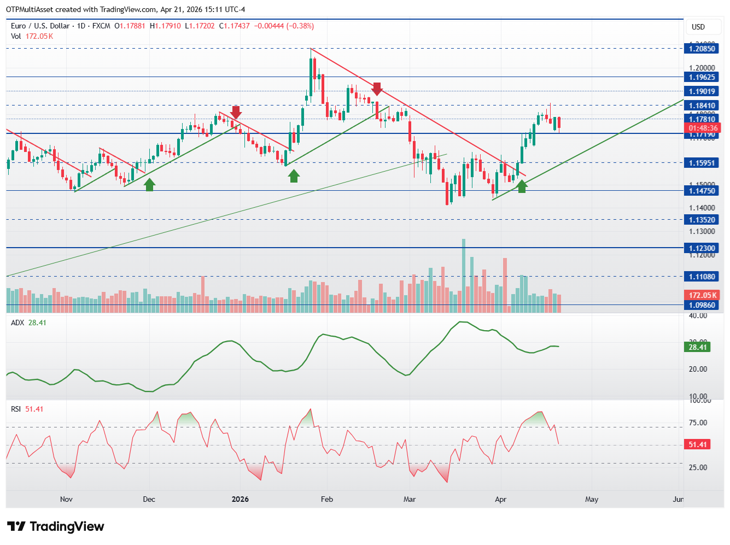
Task: Click the 1.15951 price level label
Action: 702,163
